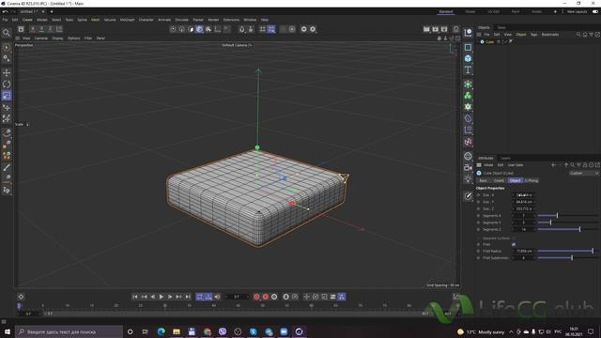This screenshot has height=338, width=601.
Task: Lock the X axis
Action: click(33, 29)
